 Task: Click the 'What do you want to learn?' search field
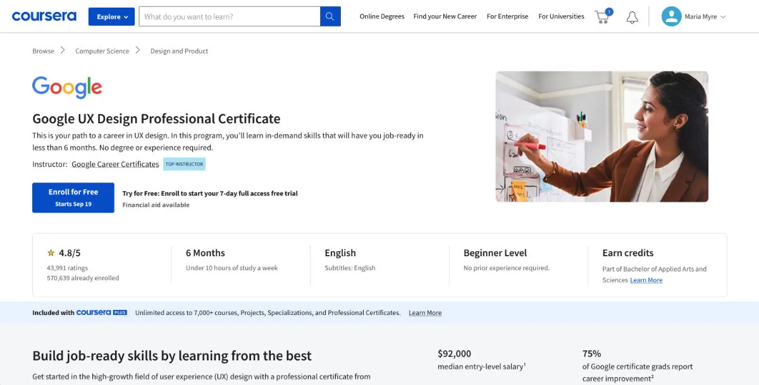[228, 16]
